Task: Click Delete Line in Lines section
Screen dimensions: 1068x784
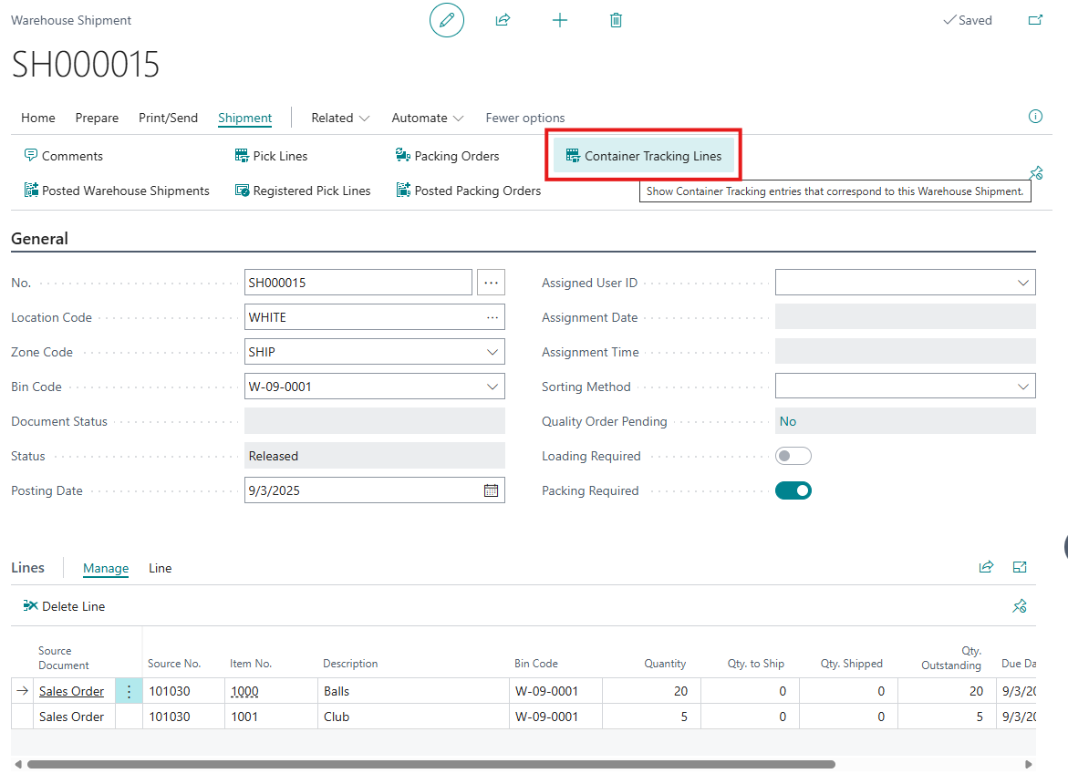Action: pos(65,606)
